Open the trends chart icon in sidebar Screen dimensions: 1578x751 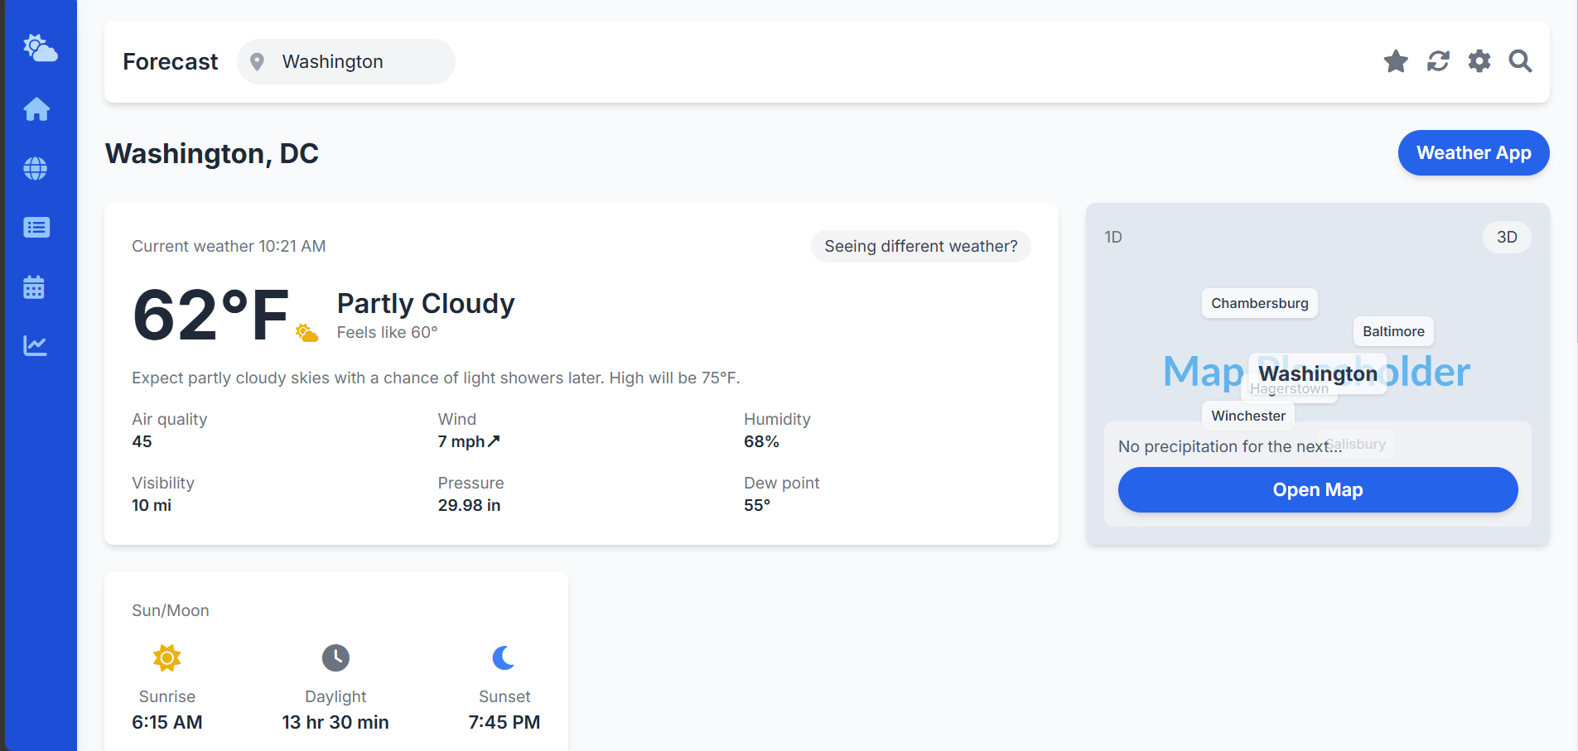click(x=36, y=346)
